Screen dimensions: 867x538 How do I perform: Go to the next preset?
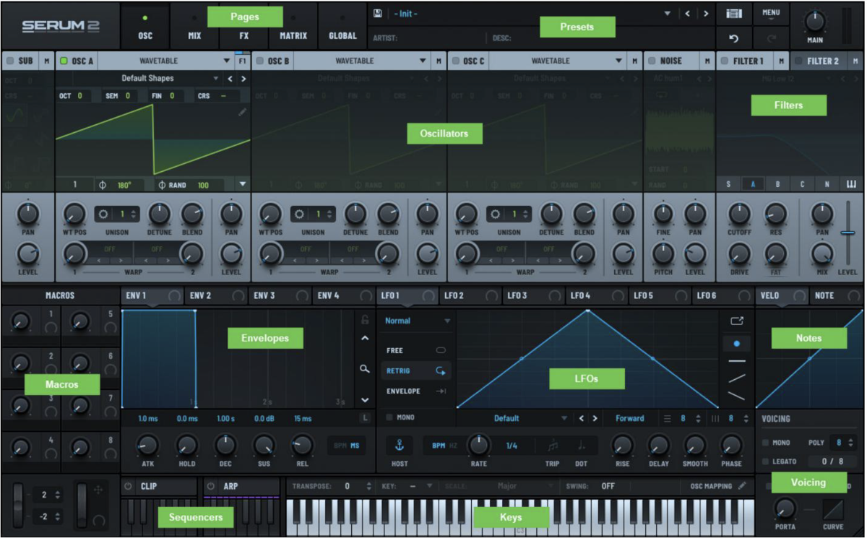(706, 14)
